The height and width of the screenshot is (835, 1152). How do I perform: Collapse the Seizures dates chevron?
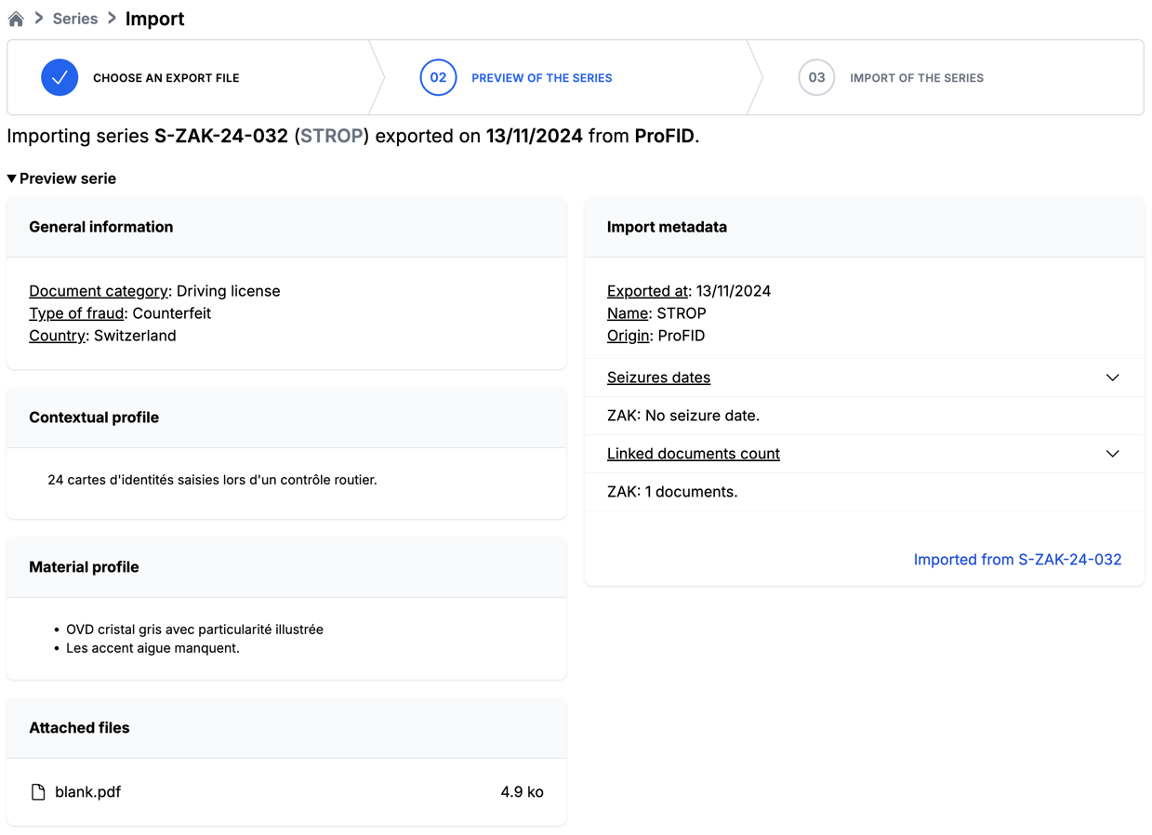[1112, 378]
